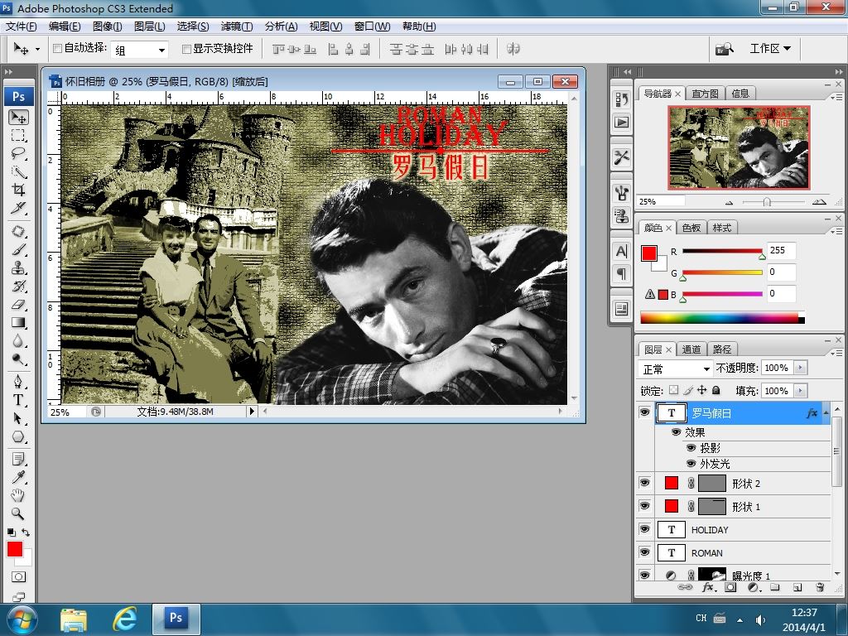Image resolution: width=848 pixels, height=636 pixels.
Task: Hide the 投影 effect
Action: [691, 448]
